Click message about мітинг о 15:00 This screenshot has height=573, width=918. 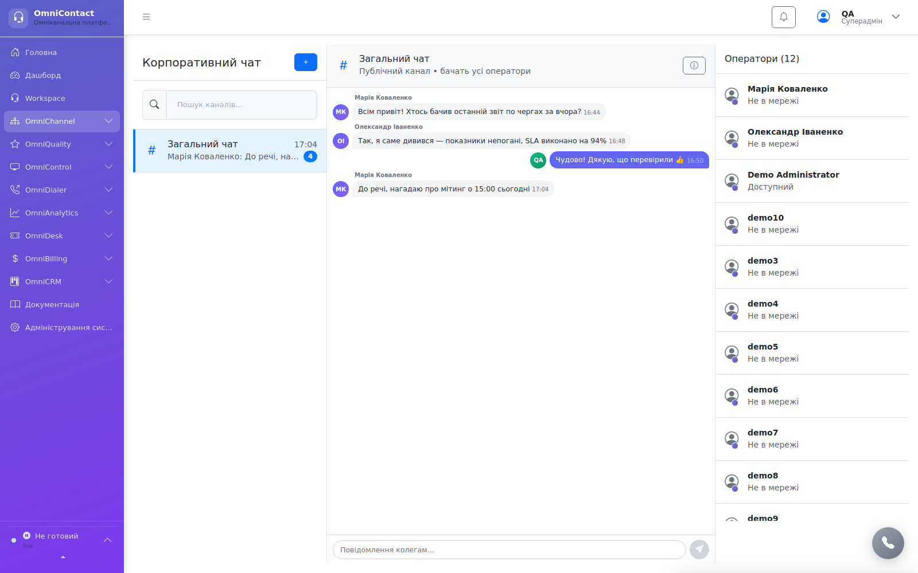click(453, 189)
